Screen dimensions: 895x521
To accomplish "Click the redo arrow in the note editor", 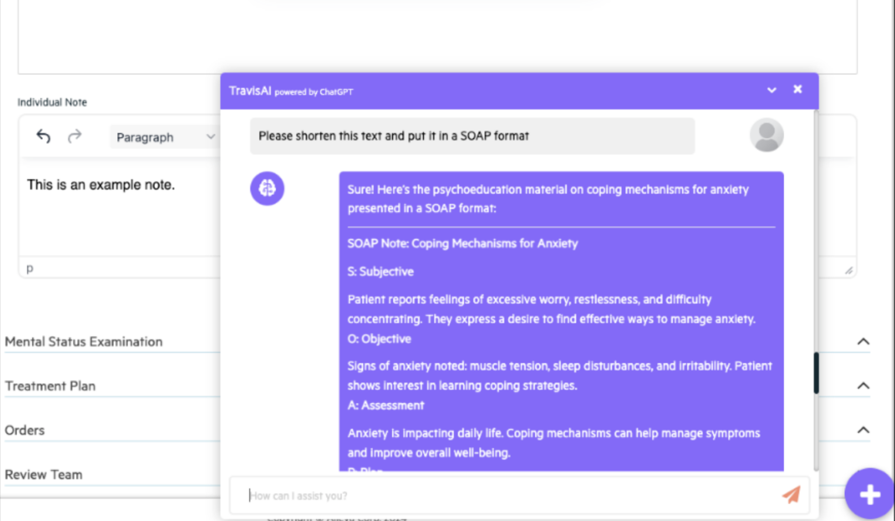I will pyautogui.click(x=75, y=136).
